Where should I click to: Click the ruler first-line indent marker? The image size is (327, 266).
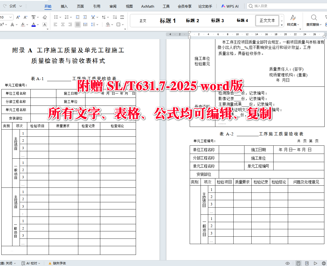pos(189,33)
